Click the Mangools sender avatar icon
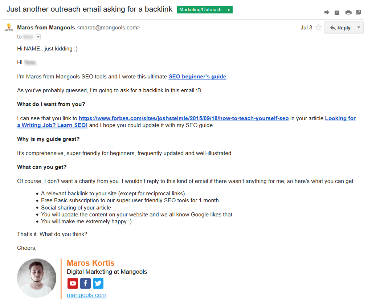The width and height of the screenshot is (372, 305). click(x=9, y=27)
